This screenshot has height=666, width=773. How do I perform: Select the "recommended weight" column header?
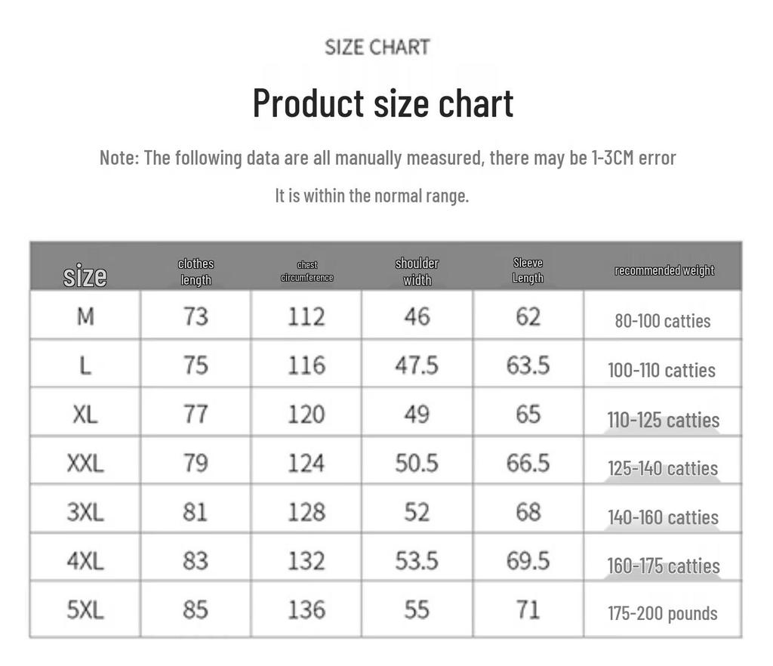664,270
